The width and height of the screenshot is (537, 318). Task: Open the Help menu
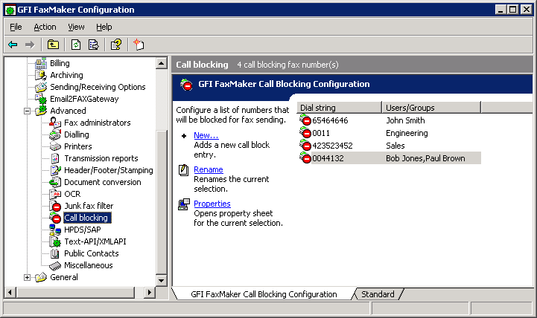coord(104,27)
